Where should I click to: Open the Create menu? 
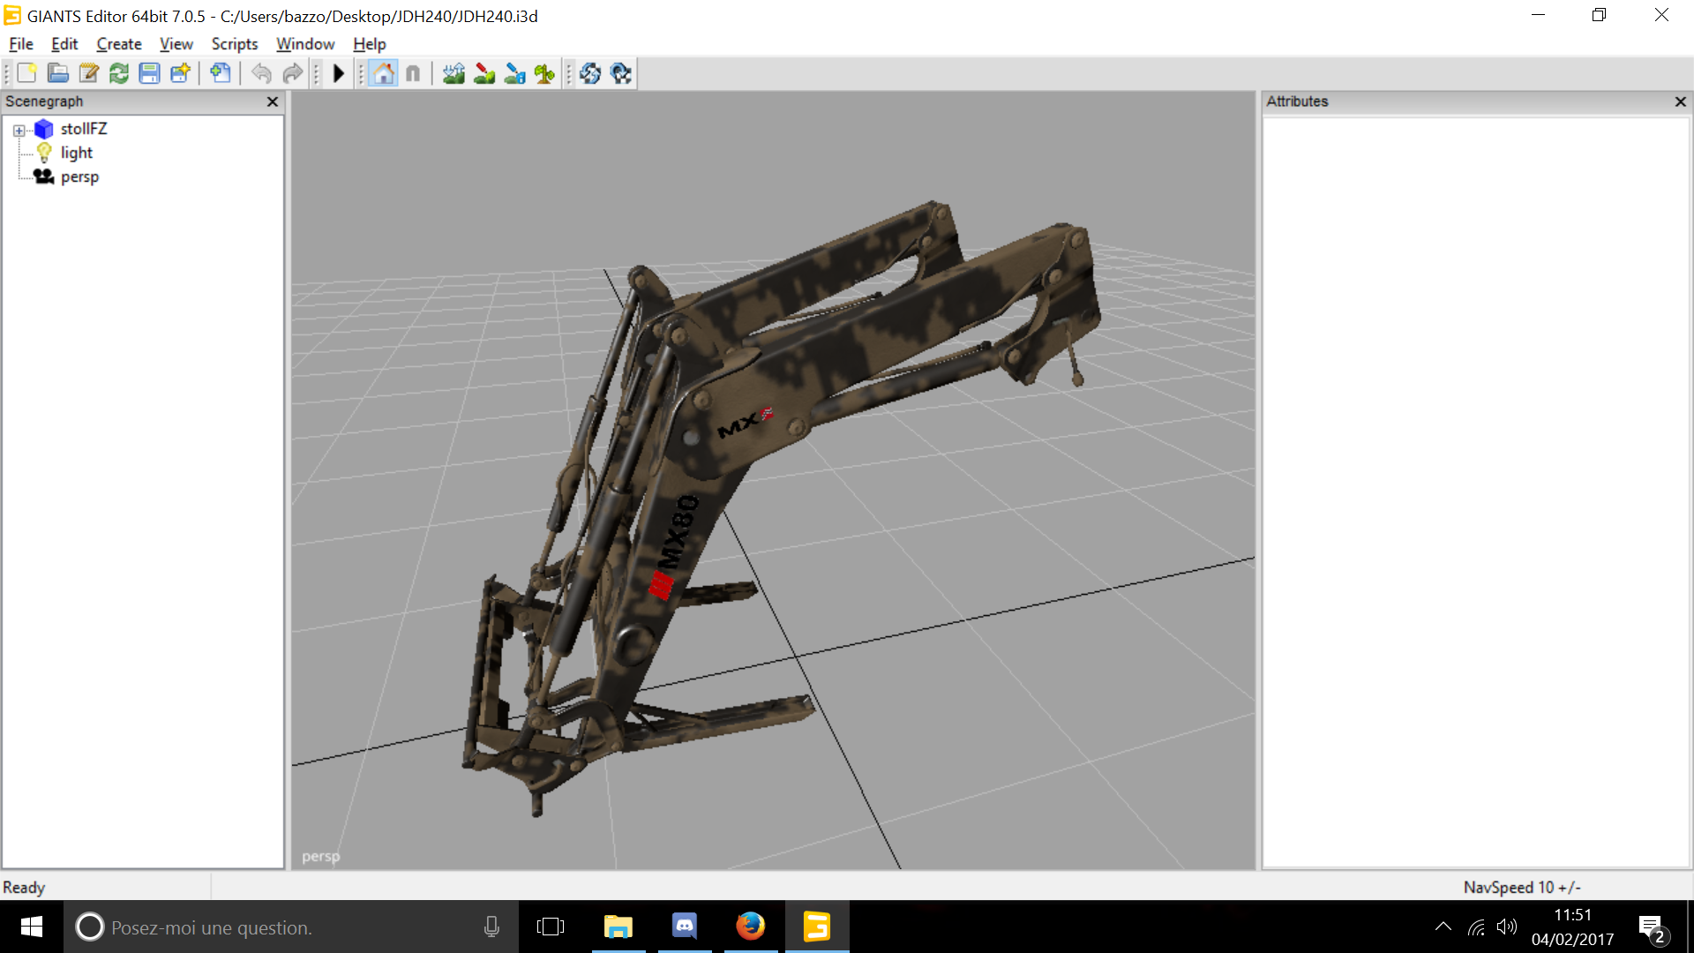click(119, 44)
